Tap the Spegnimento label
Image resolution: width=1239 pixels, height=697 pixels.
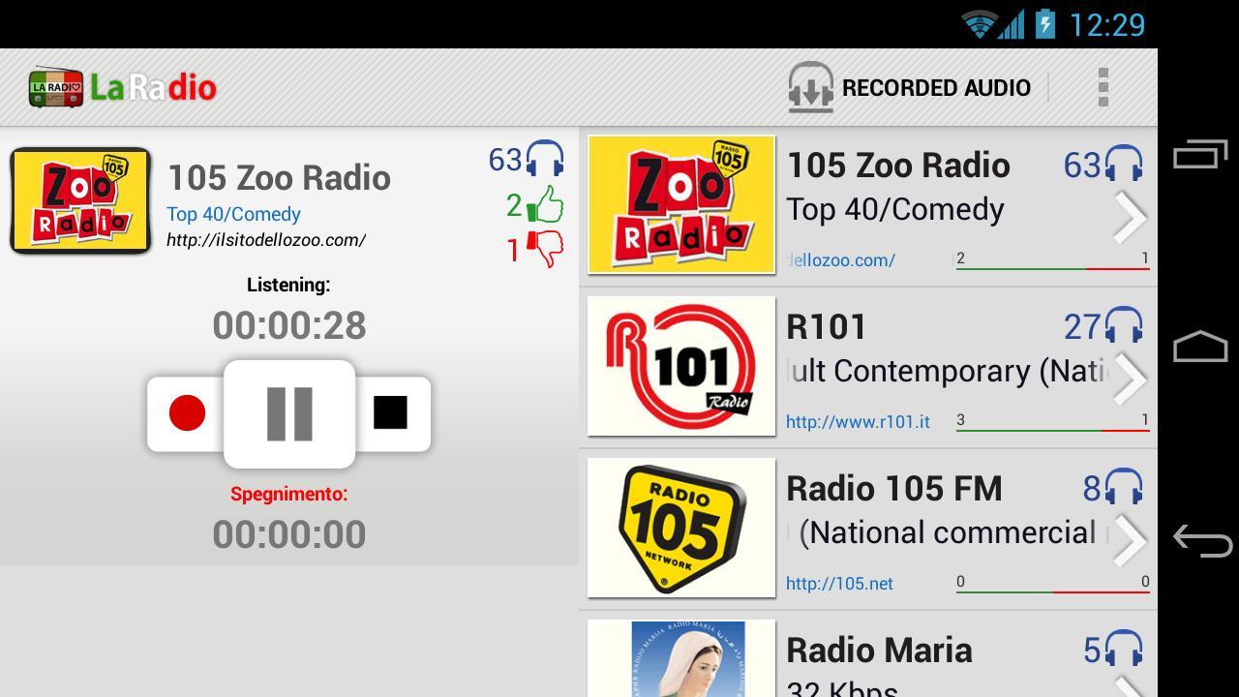[288, 494]
